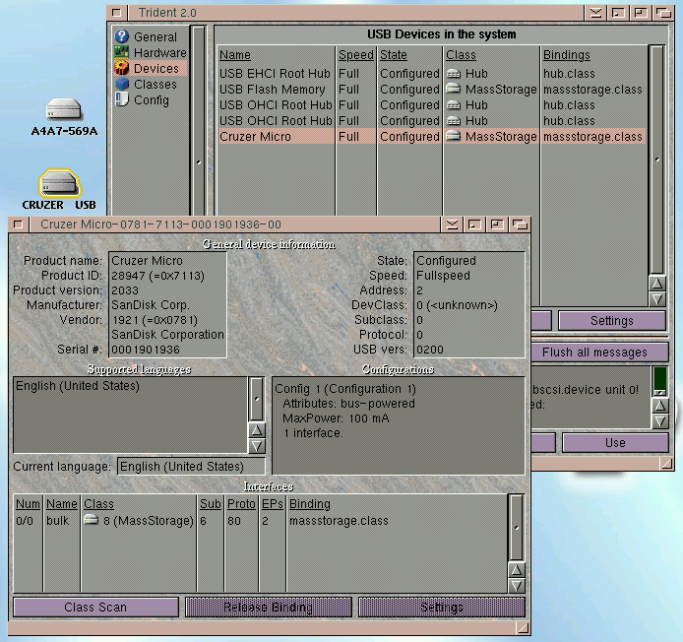Click message log scroll up arrow
The image size is (683, 642).
pos(660,406)
